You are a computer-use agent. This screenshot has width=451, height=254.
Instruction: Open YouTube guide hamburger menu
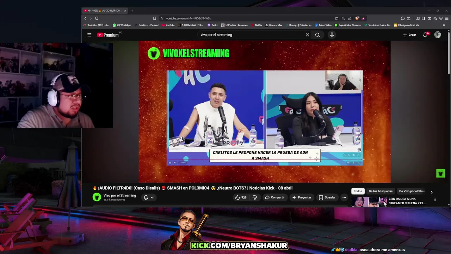tap(89, 35)
